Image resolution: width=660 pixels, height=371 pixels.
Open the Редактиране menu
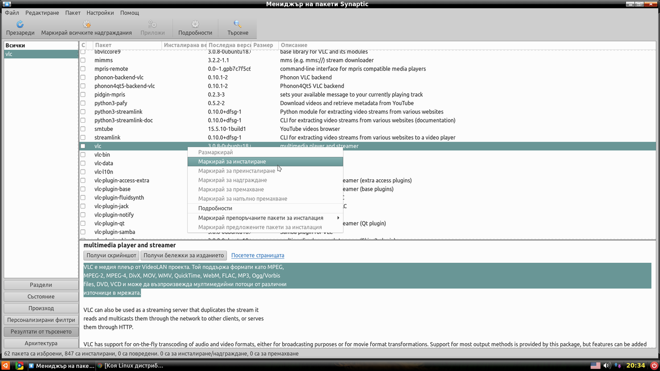tap(42, 13)
